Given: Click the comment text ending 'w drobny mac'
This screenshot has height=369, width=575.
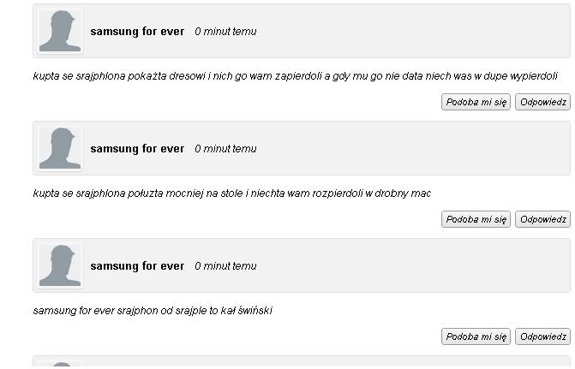Looking at the screenshot, I should pos(231,193).
